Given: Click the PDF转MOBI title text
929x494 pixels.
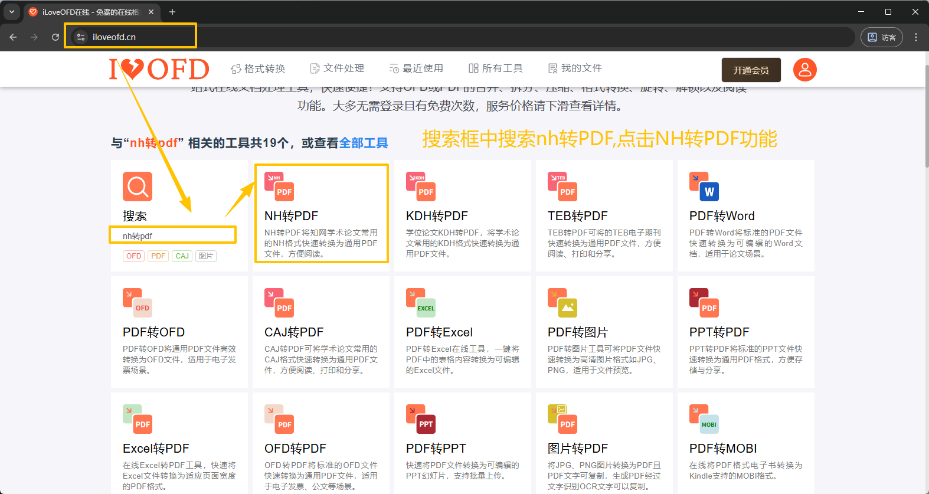Looking at the screenshot, I should pyautogui.click(x=723, y=449).
